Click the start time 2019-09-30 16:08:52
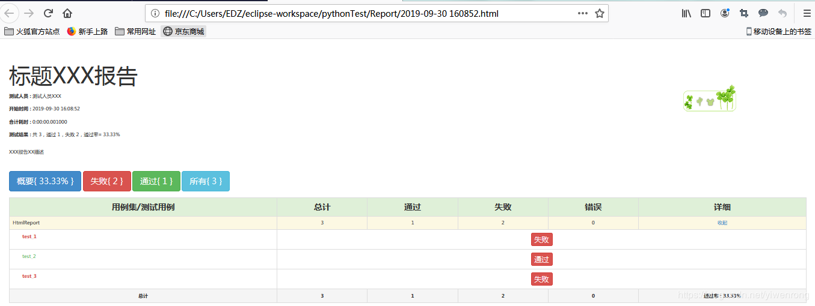Viewport: 815px width, 306px height. (56, 109)
